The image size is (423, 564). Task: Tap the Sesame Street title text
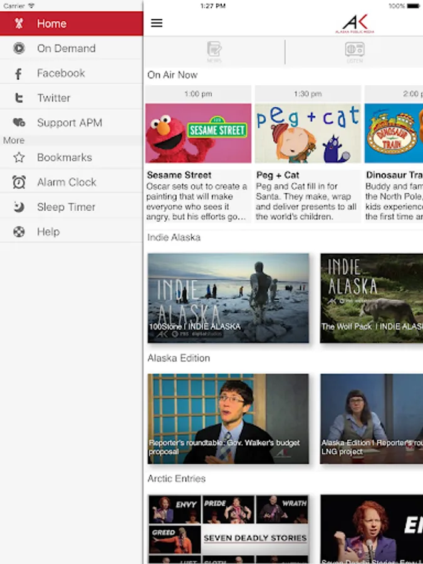(179, 175)
